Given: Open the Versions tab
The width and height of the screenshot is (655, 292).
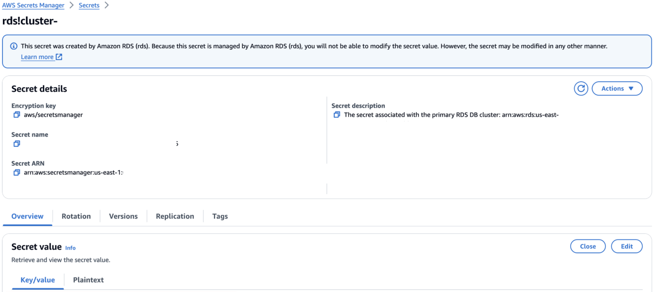Looking at the screenshot, I should [x=123, y=216].
